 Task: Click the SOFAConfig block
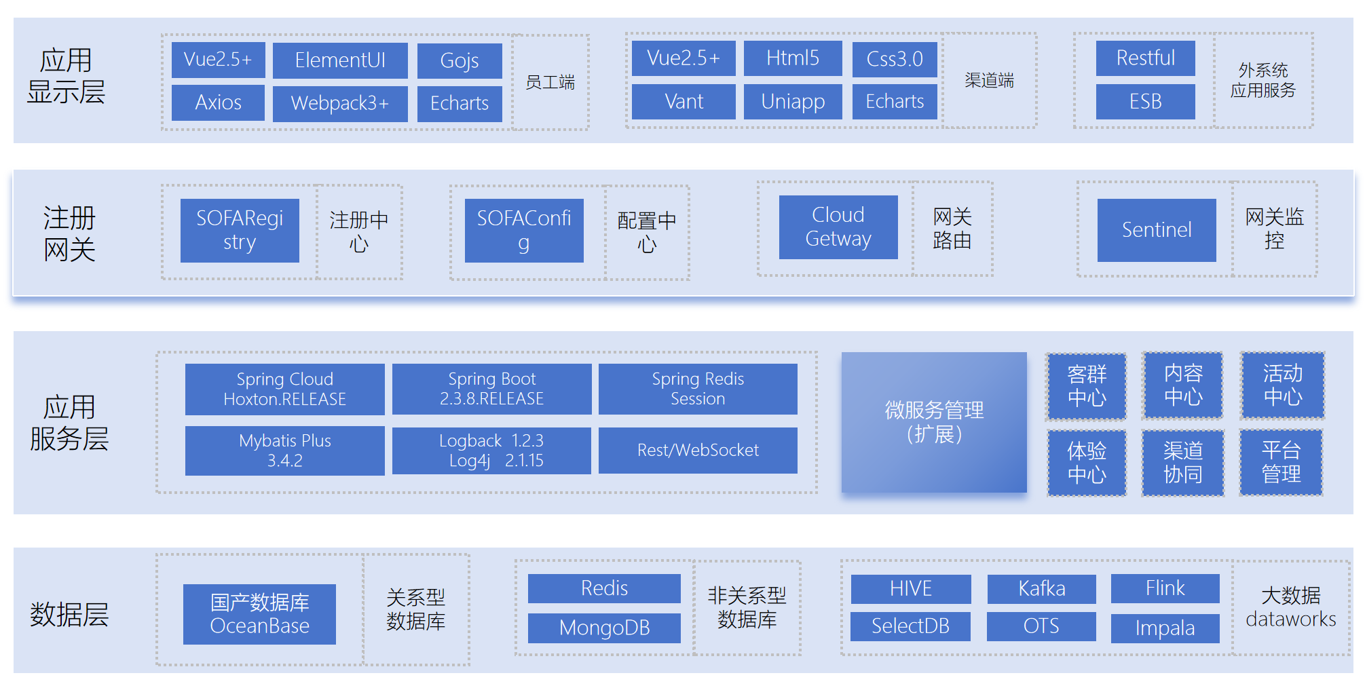[524, 230]
